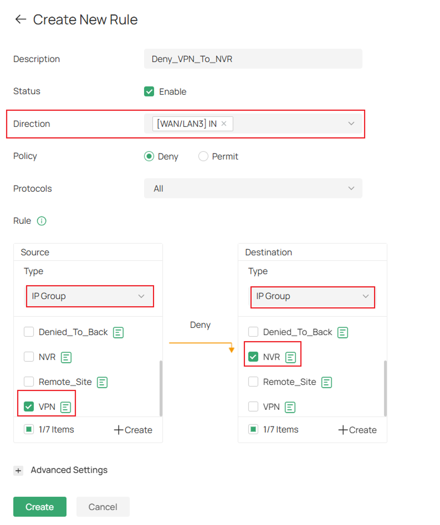
Task: Toggle select-all checkbox in Source list footer
Action: [x=29, y=429]
